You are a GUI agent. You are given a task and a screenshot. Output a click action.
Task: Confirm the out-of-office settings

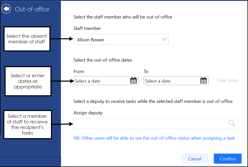[228, 159]
